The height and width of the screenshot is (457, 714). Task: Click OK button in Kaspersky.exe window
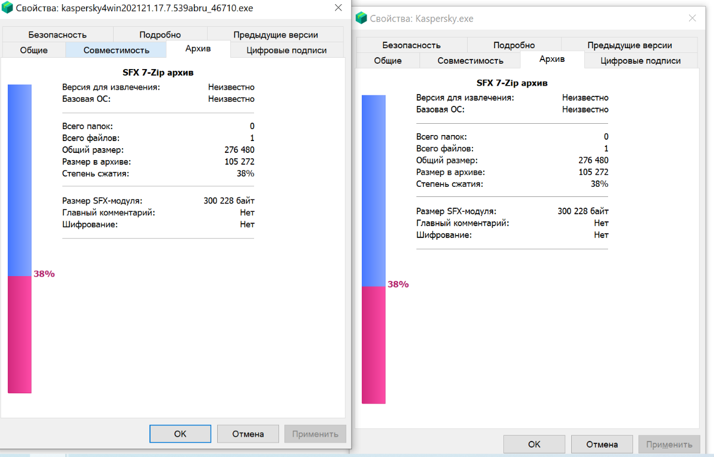click(534, 444)
